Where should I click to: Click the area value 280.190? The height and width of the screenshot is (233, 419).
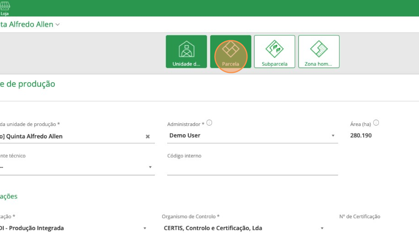coord(361,136)
